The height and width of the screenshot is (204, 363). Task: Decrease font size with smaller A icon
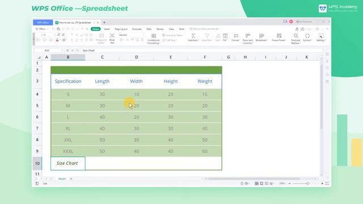(x=63, y=35)
